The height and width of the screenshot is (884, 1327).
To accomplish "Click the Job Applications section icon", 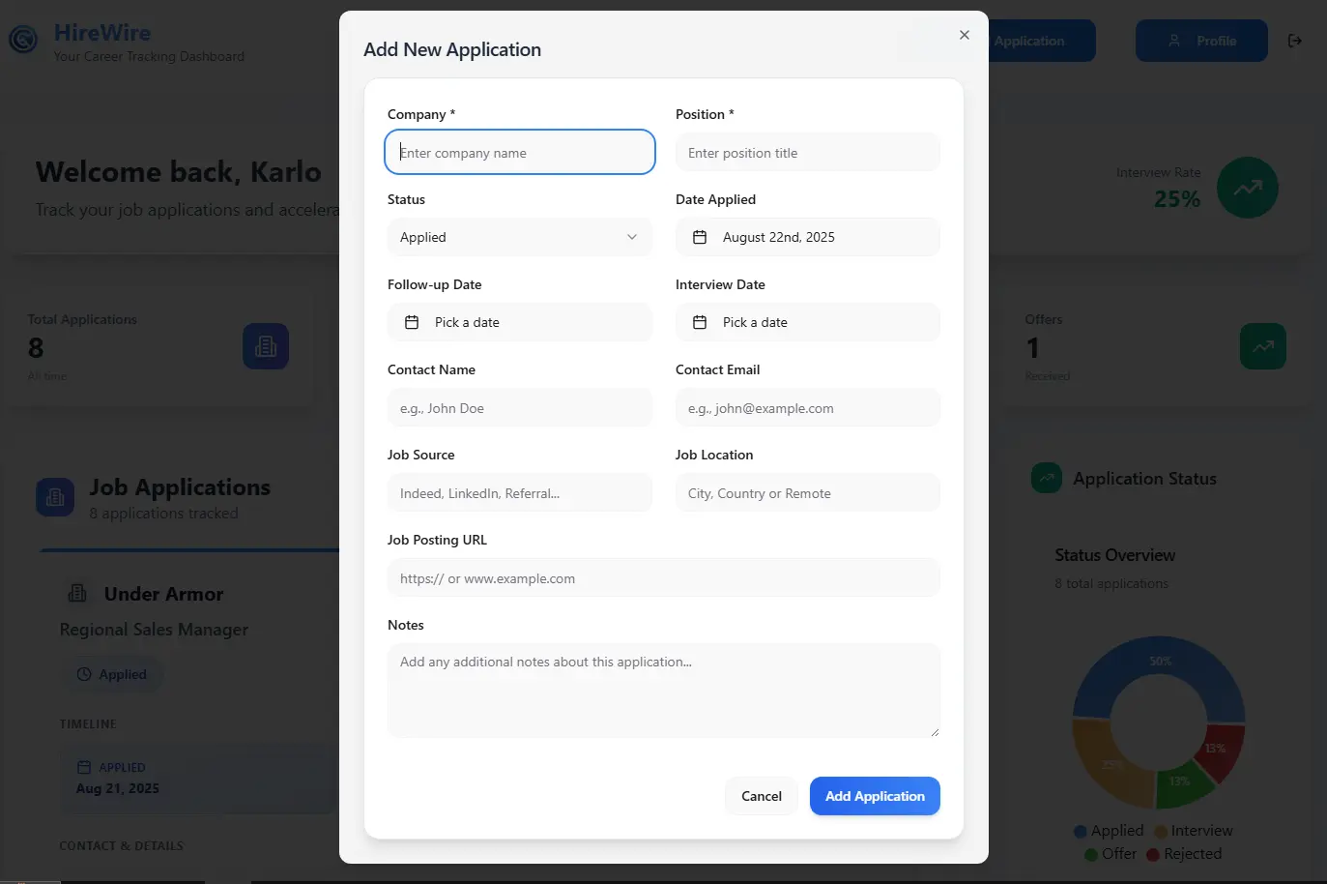I will point(55,497).
